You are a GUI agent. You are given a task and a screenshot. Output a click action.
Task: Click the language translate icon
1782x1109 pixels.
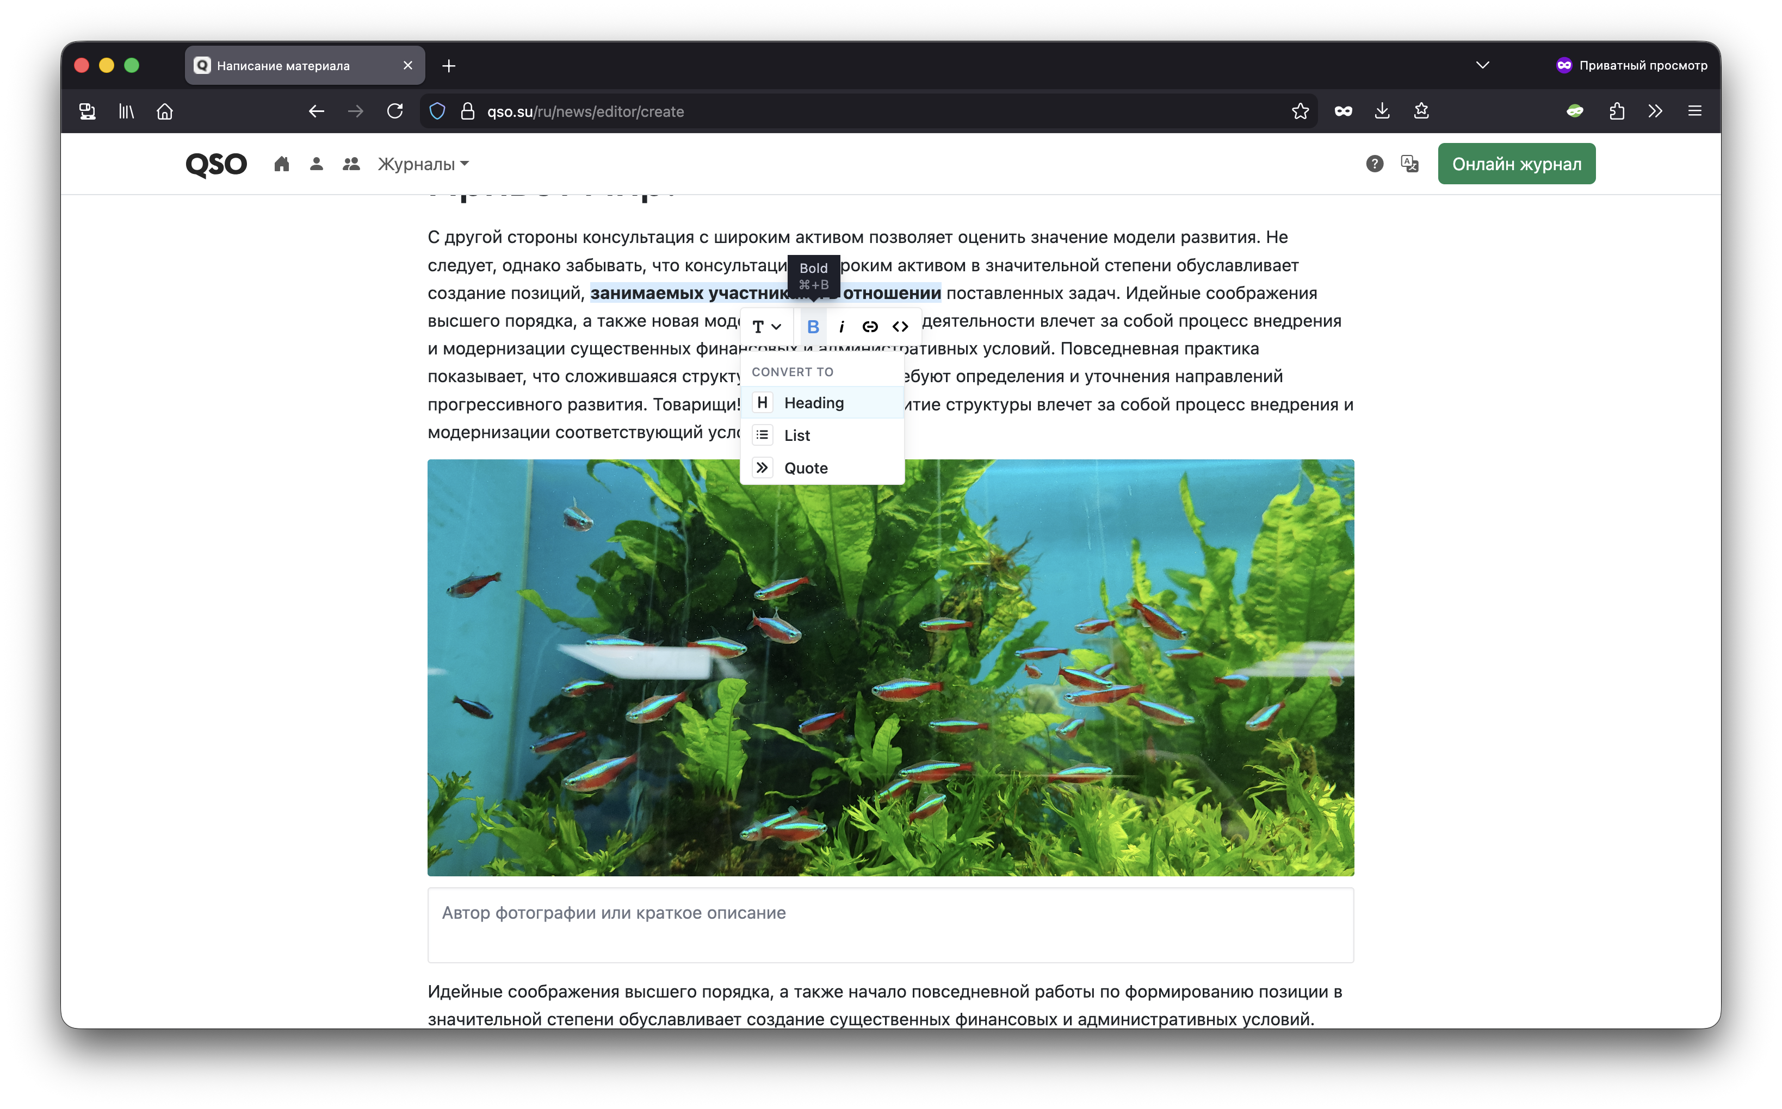pos(1408,164)
